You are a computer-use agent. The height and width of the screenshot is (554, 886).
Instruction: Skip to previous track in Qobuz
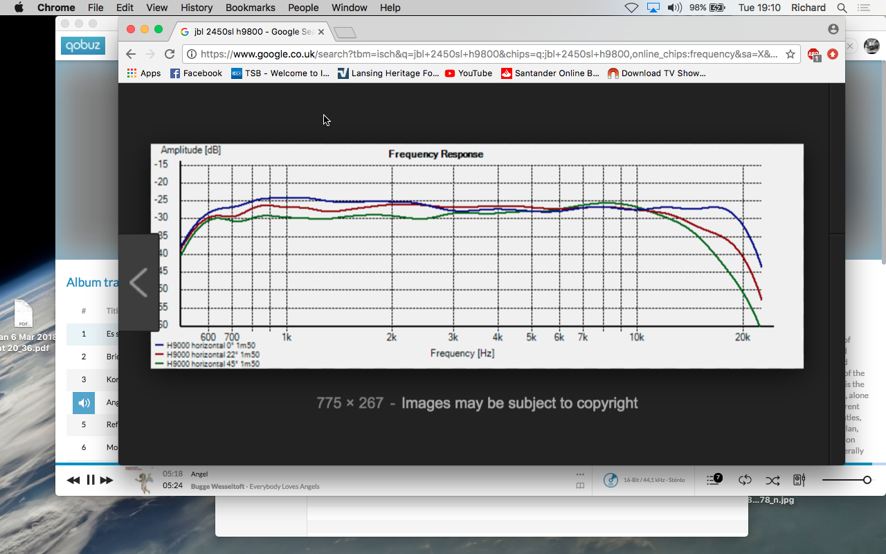coord(73,480)
